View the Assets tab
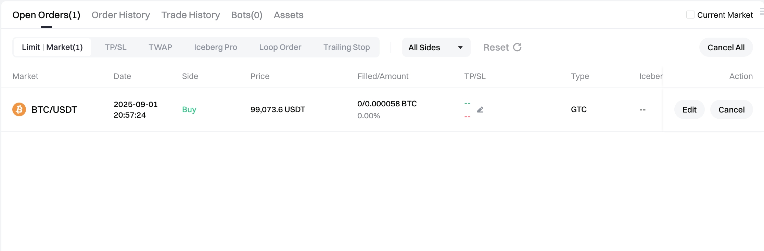This screenshot has width=764, height=251. [x=289, y=15]
